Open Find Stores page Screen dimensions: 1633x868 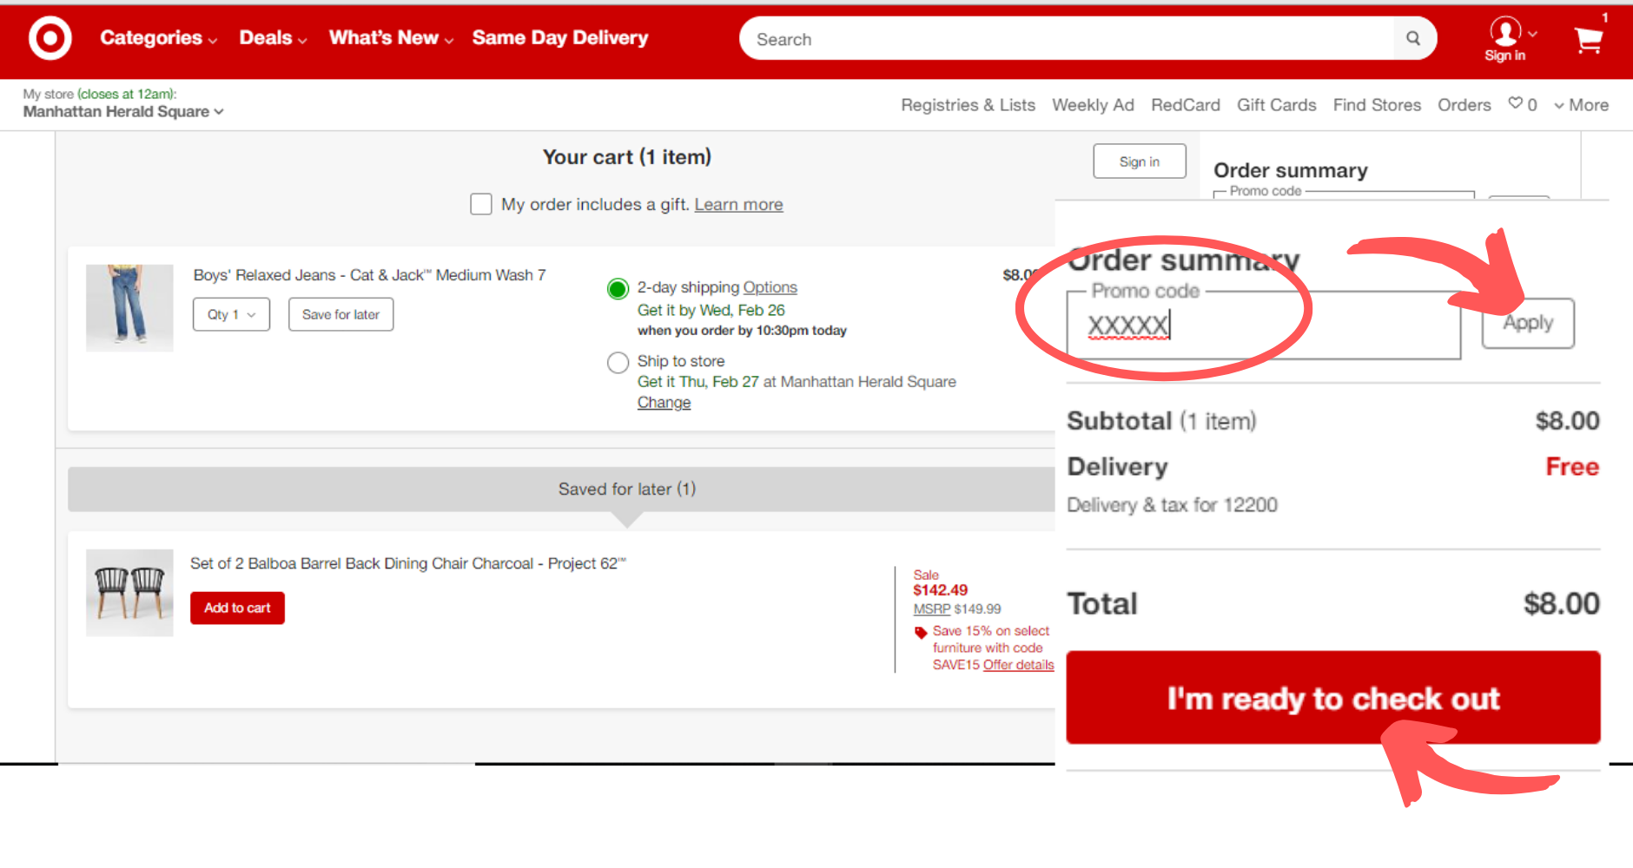pos(1377,105)
